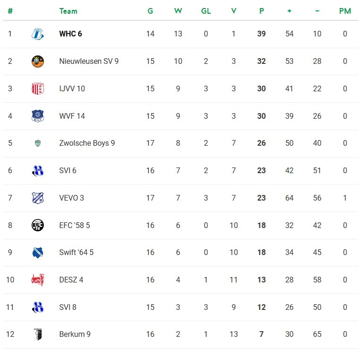Click the Team column header
Viewport: 359px width, 352px height.
(68, 11)
